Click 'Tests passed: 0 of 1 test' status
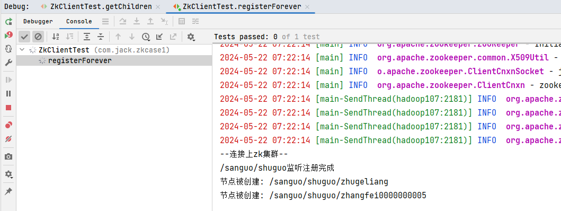This screenshot has height=211, width=561. pos(267,37)
